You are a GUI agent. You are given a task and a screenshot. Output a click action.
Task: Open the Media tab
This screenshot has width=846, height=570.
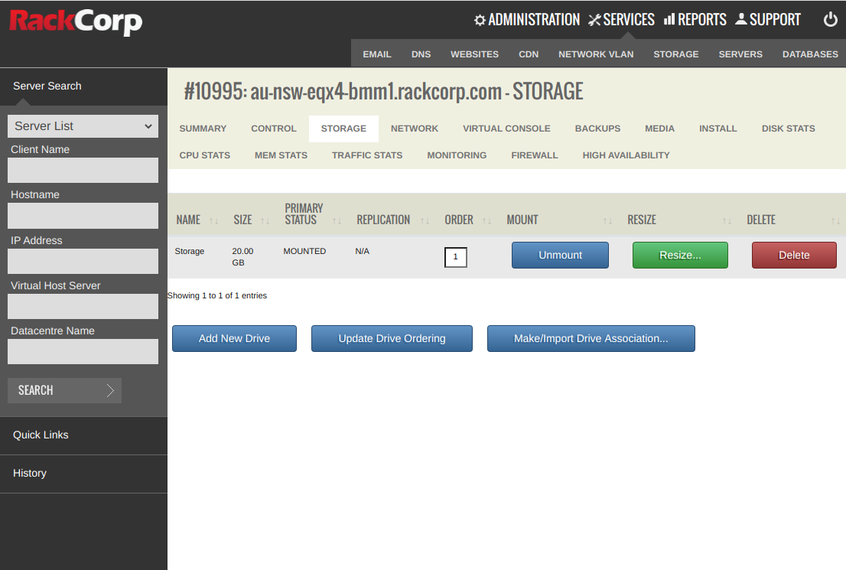(660, 129)
